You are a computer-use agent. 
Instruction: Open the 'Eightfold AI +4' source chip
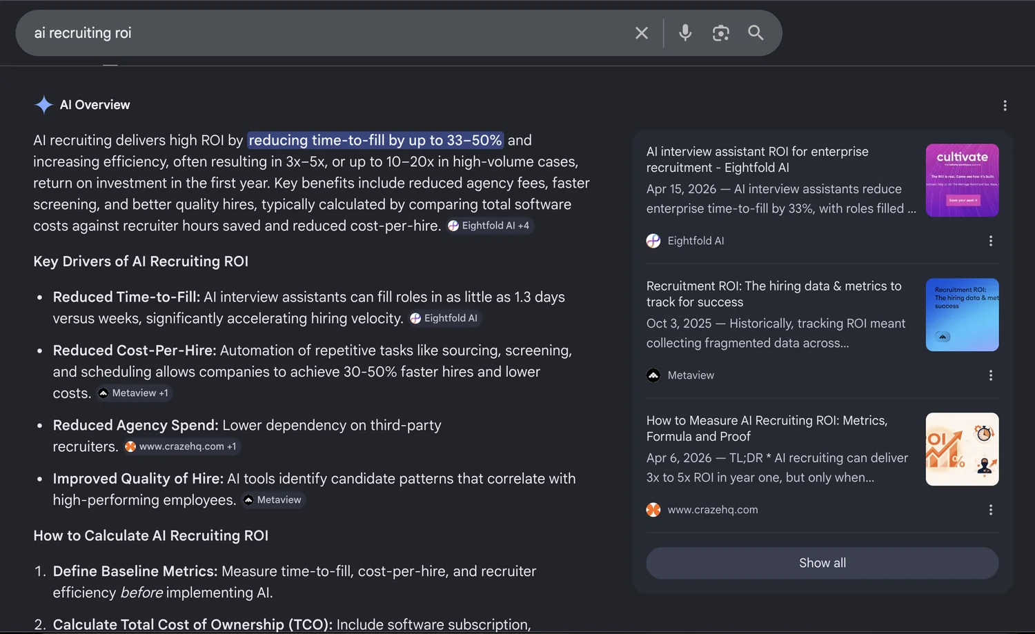click(x=489, y=226)
